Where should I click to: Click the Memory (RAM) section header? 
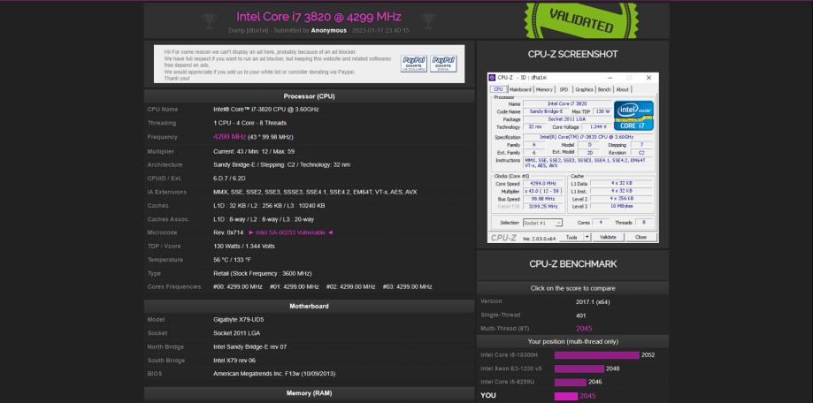(309, 393)
